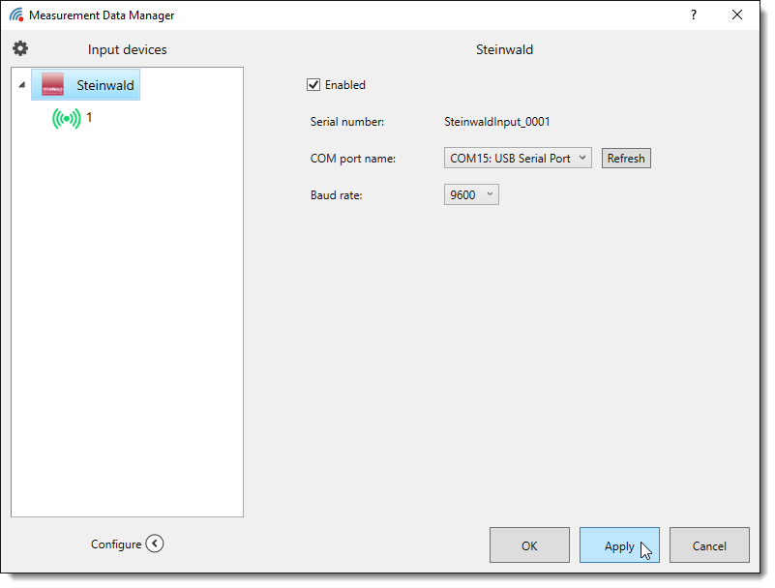Open the gear settings icon

tap(20, 49)
